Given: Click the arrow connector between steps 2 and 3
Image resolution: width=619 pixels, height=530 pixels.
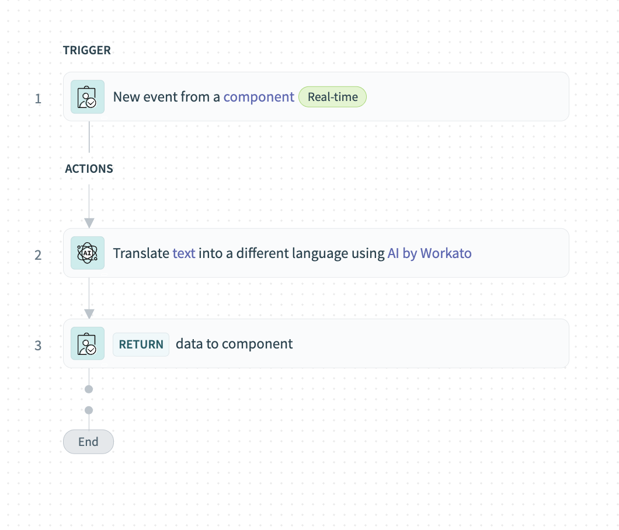Looking at the screenshot, I should pyautogui.click(x=89, y=313).
